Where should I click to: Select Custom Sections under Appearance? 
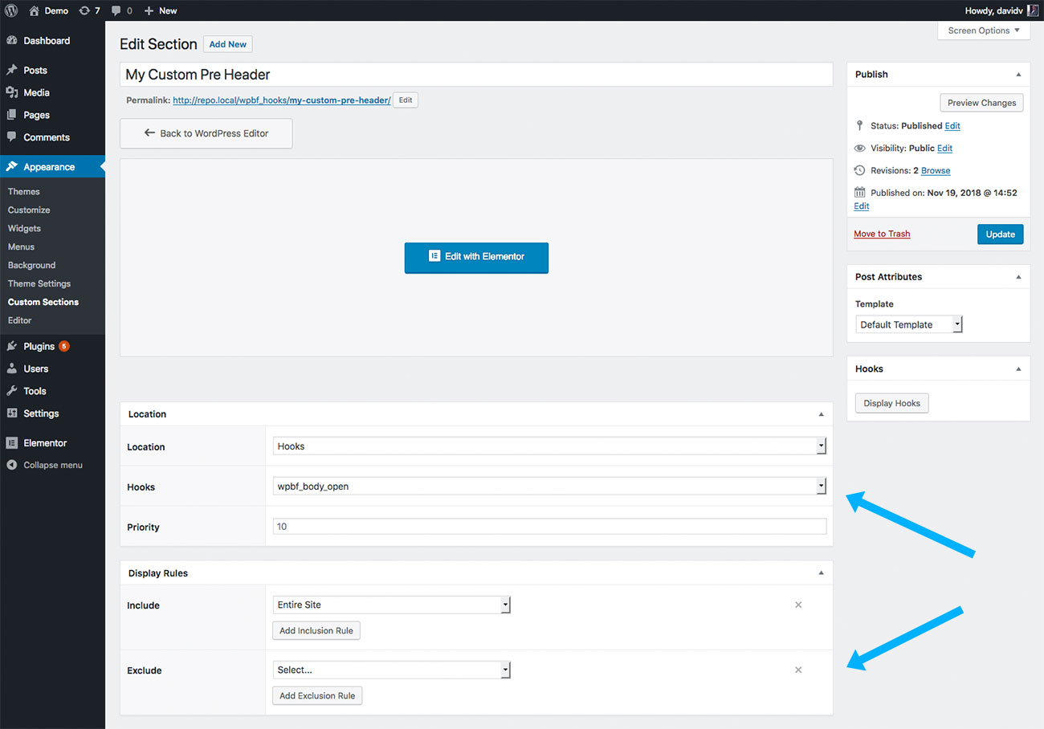tap(43, 302)
